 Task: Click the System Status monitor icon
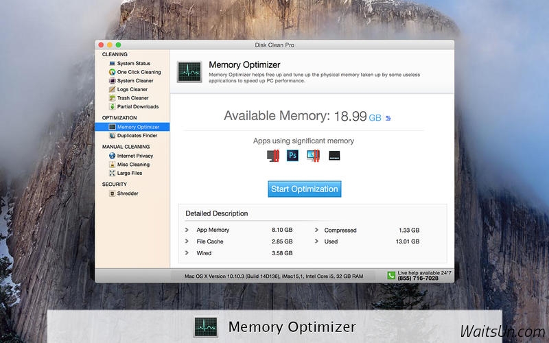click(112, 63)
